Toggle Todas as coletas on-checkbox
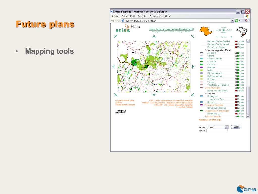 [x=238, y=117]
